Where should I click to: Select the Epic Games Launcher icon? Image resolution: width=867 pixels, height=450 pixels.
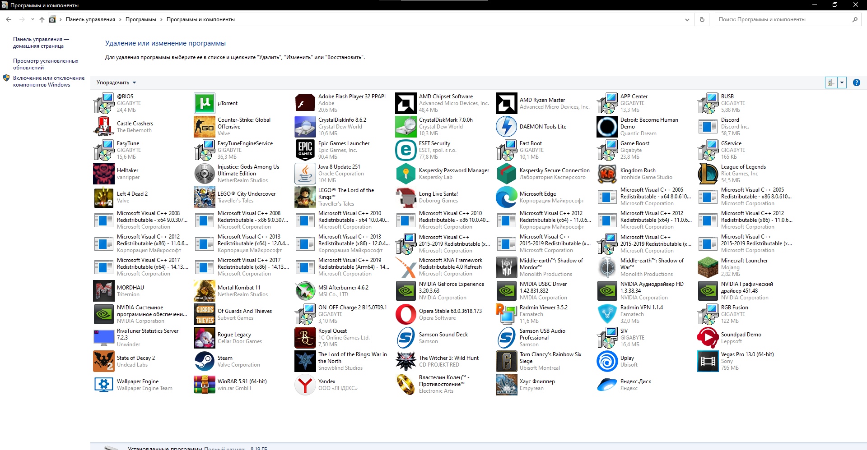pyautogui.click(x=305, y=150)
